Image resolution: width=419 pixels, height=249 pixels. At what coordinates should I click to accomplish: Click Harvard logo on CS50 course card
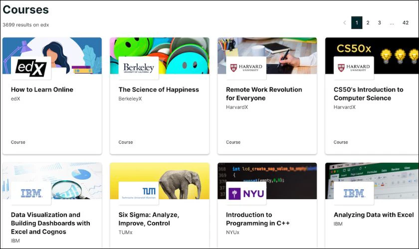(x=354, y=68)
